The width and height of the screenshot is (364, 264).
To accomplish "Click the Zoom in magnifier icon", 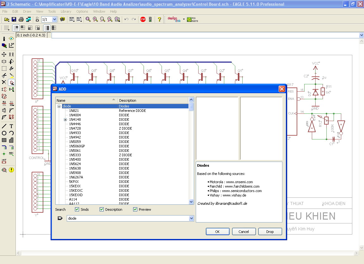I will click(95, 19).
